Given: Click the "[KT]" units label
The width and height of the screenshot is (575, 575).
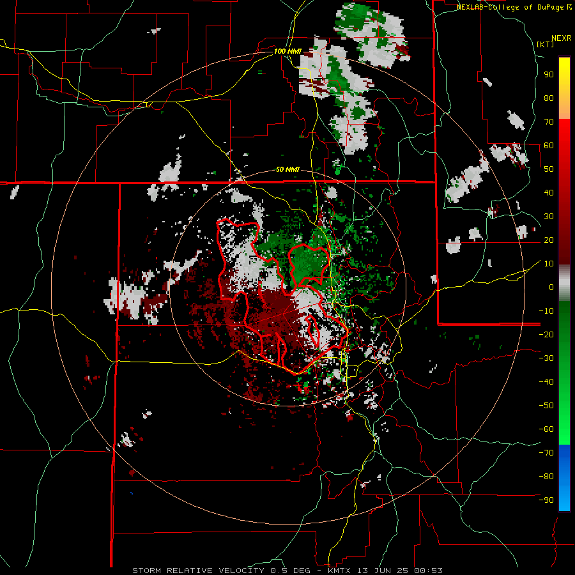Looking at the screenshot, I should [x=545, y=44].
